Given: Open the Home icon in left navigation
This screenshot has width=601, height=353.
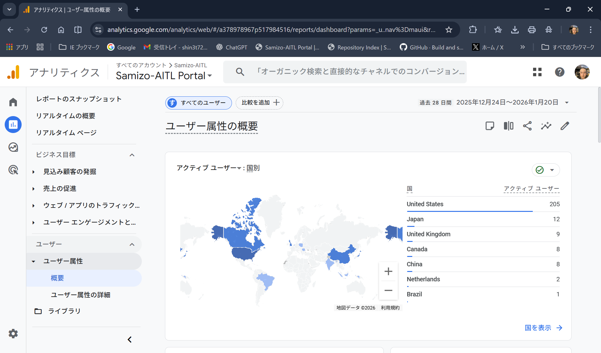Looking at the screenshot, I should click(13, 102).
